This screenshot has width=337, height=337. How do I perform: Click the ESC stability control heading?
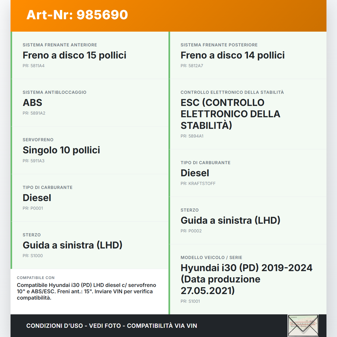230,114
